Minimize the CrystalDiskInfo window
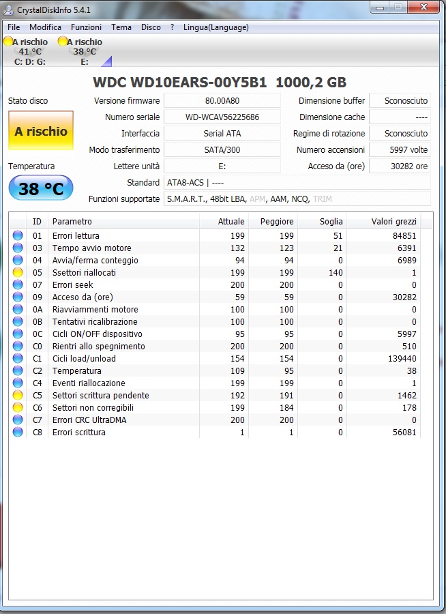The height and width of the screenshot is (614, 446). (379, 8)
